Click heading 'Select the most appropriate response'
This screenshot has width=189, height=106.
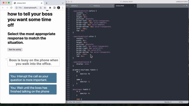point(32,38)
